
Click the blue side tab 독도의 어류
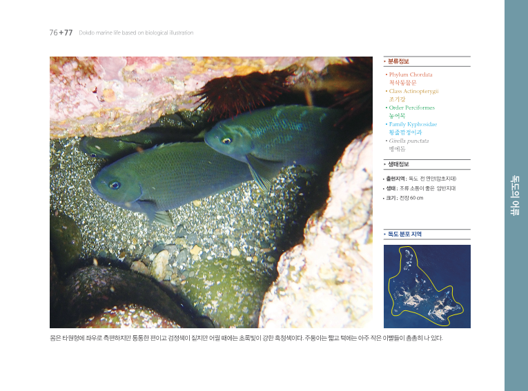point(514,196)
